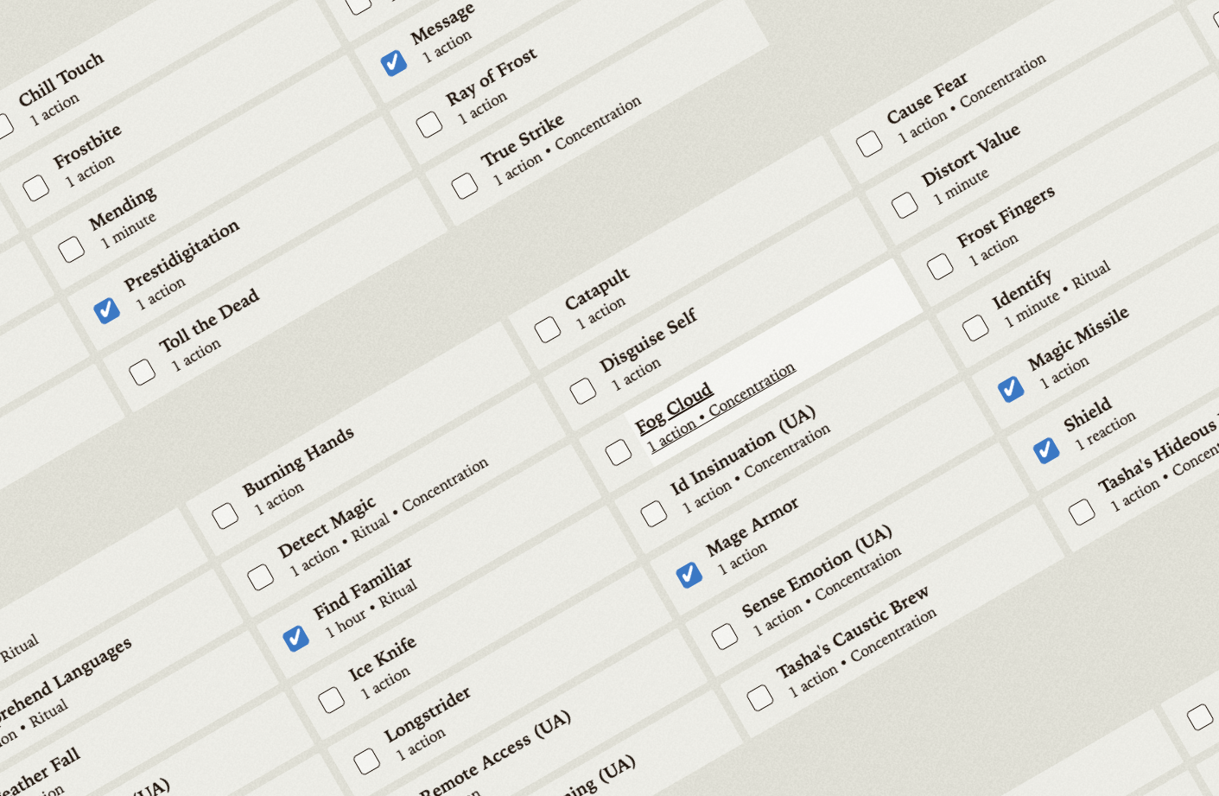Tick the Frost Fingers checkbox
The height and width of the screenshot is (796, 1219).
click(939, 266)
